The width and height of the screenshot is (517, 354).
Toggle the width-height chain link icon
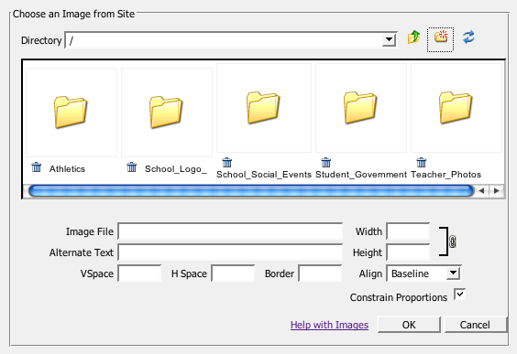pyautogui.click(x=453, y=241)
